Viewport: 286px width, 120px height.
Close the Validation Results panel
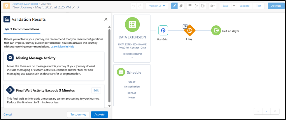pyautogui.click(x=106, y=19)
